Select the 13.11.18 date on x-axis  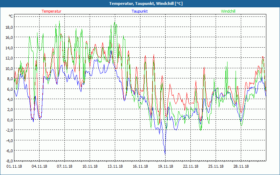coord(115,167)
